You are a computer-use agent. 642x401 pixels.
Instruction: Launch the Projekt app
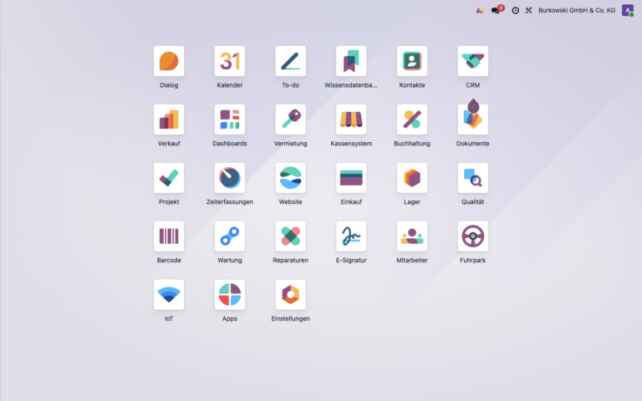169,178
